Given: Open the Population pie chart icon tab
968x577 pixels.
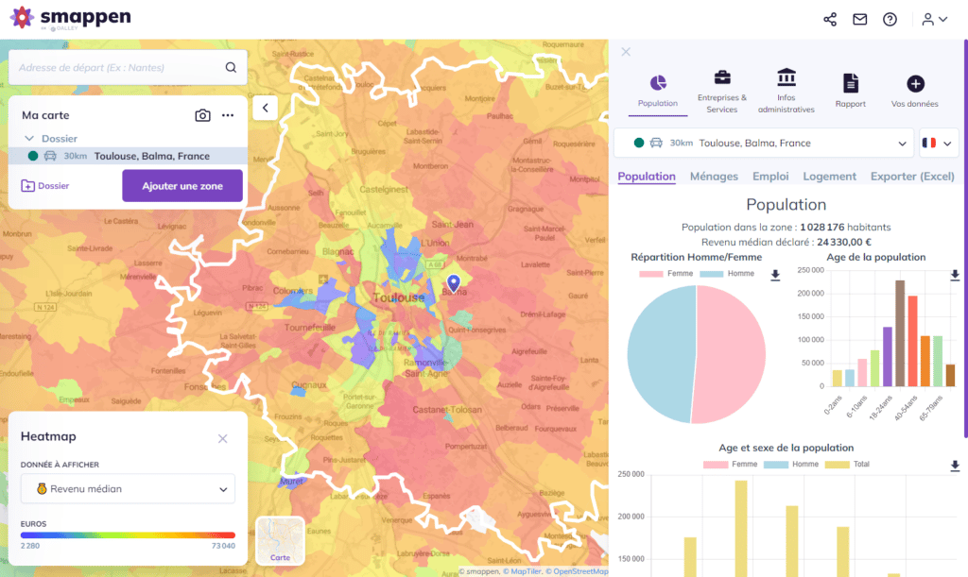Looking at the screenshot, I should coord(658,91).
